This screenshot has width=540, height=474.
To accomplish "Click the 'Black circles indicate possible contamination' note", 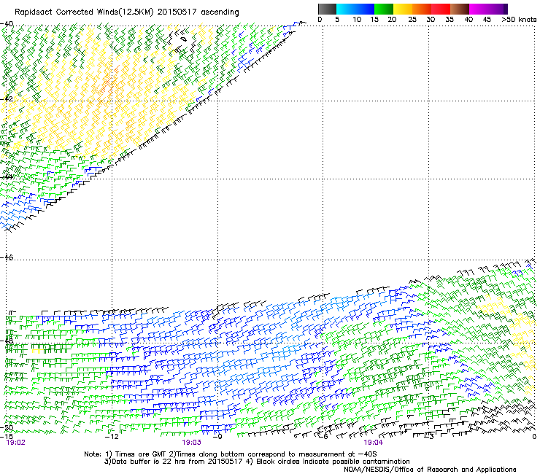I will [333, 462].
